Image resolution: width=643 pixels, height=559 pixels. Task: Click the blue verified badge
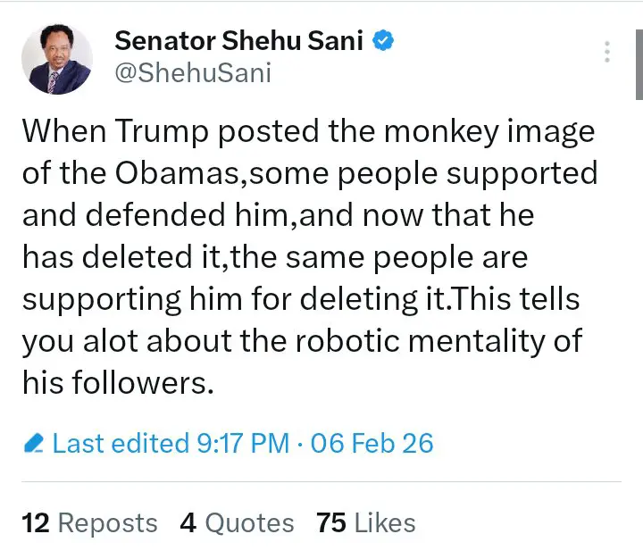(x=385, y=41)
